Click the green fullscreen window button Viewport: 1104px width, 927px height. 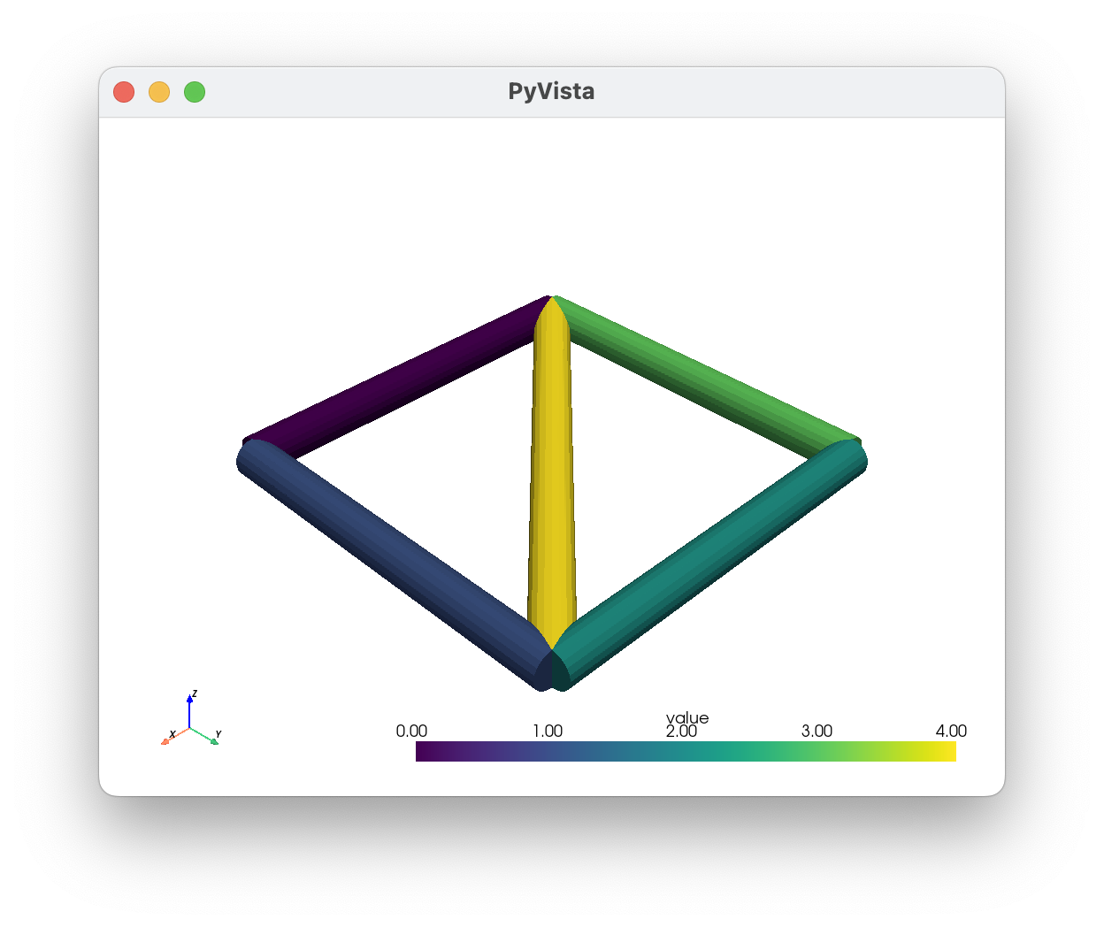tap(195, 92)
